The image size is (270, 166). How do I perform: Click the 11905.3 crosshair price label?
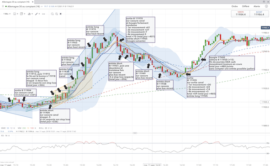[x=265, y=102]
